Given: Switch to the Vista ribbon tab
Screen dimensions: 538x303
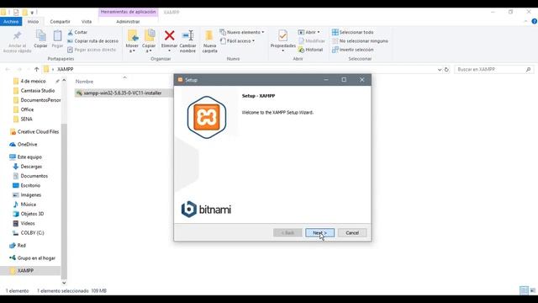Looking at the screenshot, I should click(x=87, y=21).
